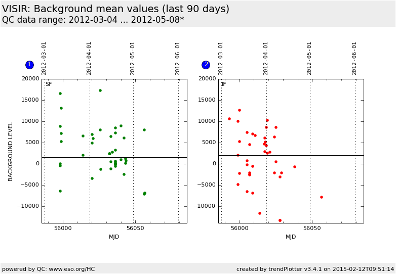The width and height of the screenshot is (396, 274).
Task: Select the lowest red point in IF plot
Action: tap(280, 220)
